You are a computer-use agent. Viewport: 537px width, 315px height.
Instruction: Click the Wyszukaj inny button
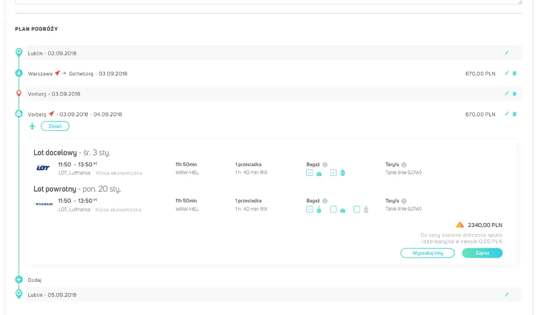click(428, 253)
